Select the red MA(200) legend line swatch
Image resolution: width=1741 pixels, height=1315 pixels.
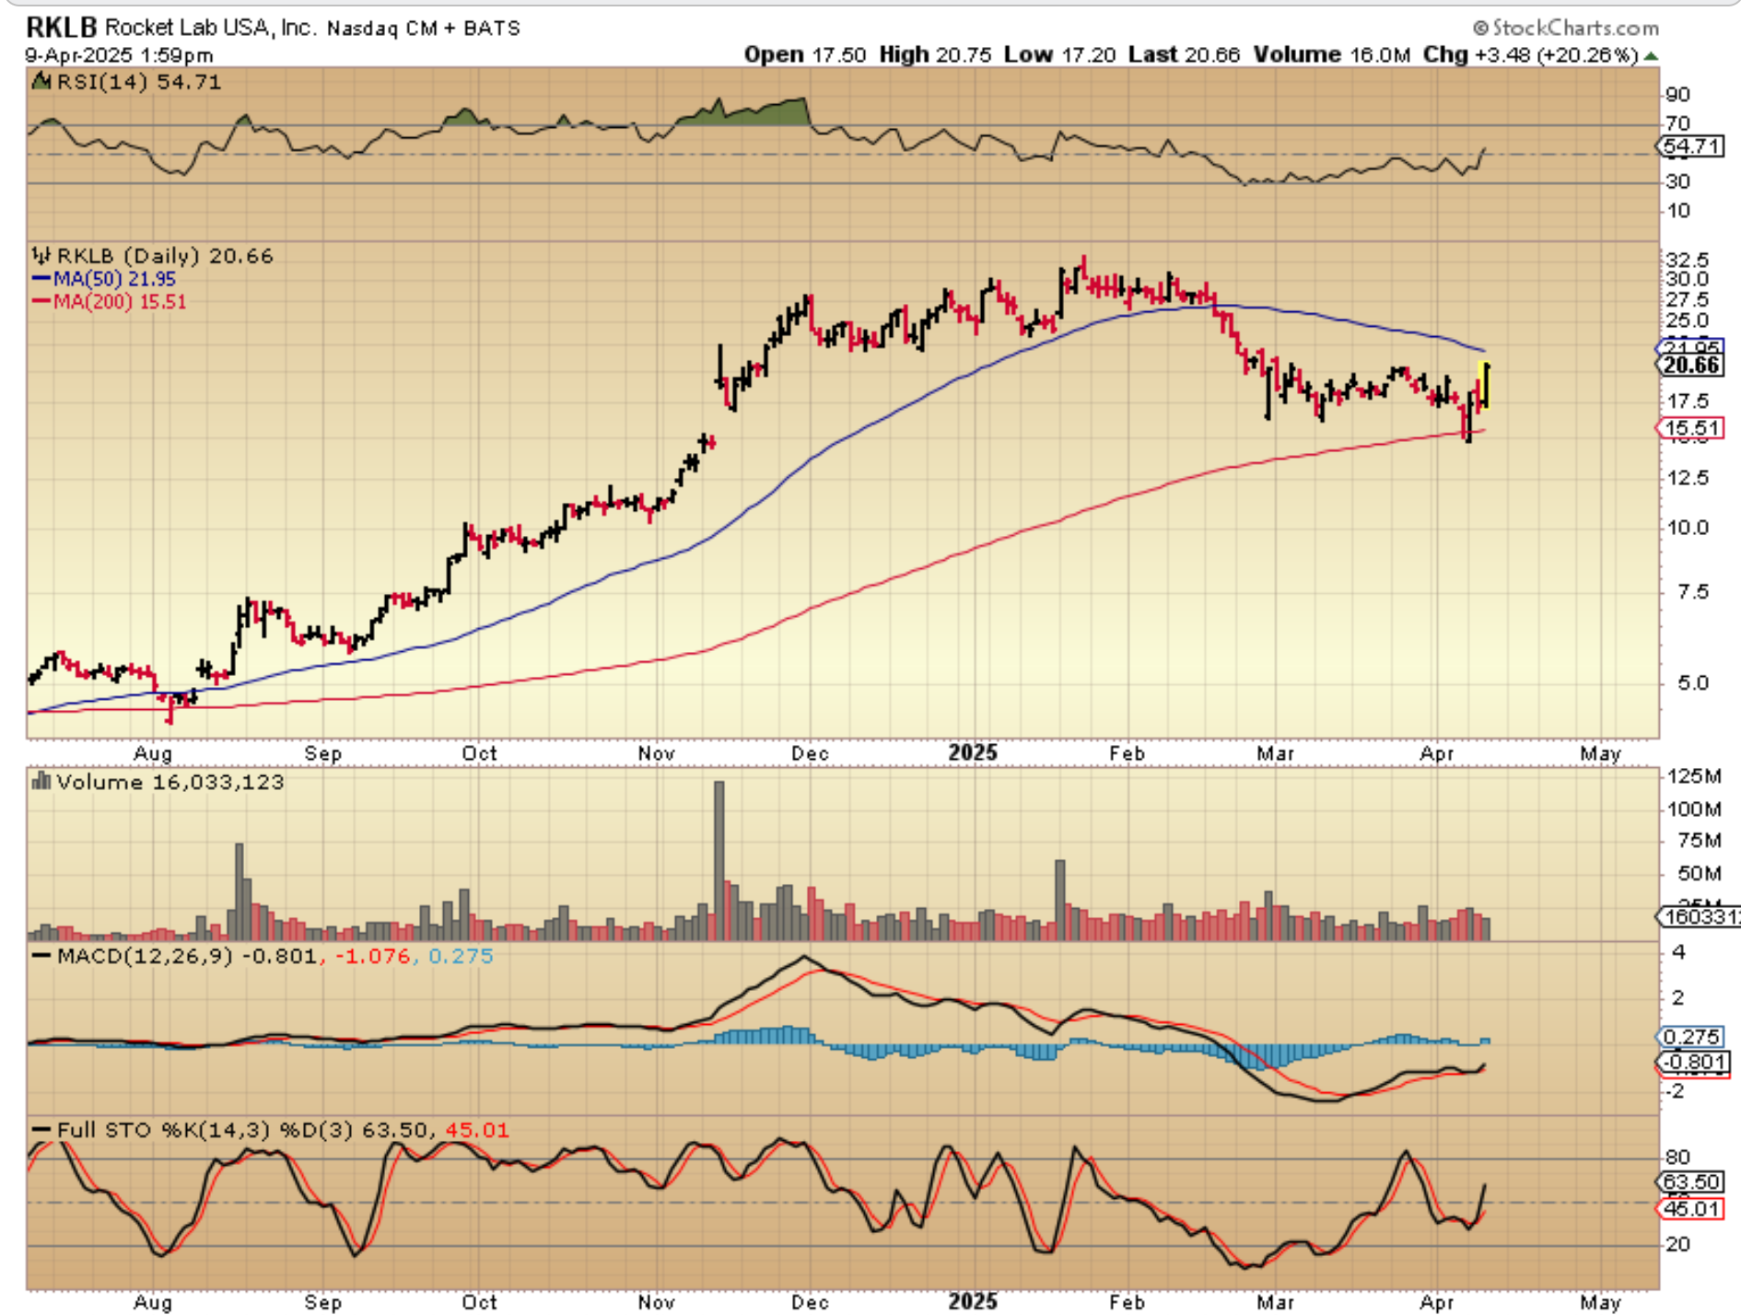(x=41, y=301)
